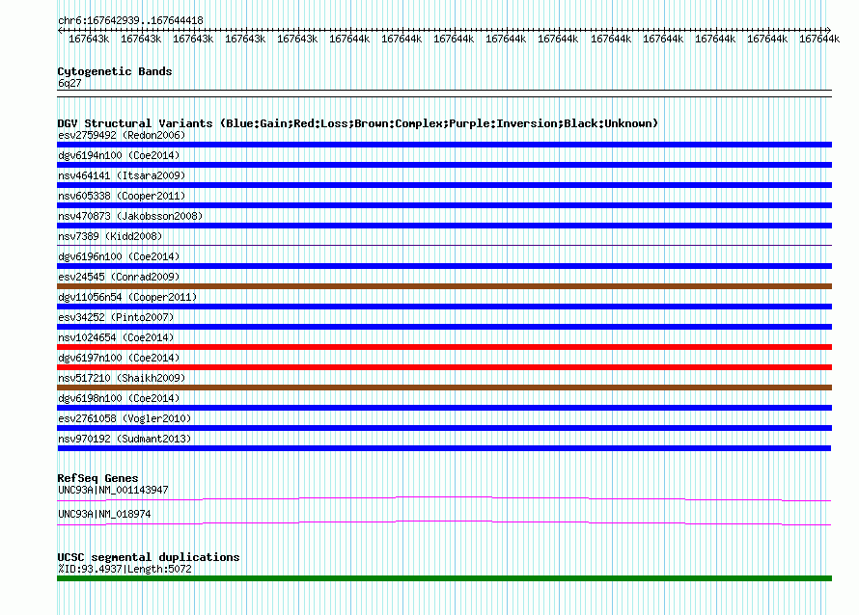
Task: Open the nsv7389 (Kidd2008) variant label
Action: [x=110, y=236]
